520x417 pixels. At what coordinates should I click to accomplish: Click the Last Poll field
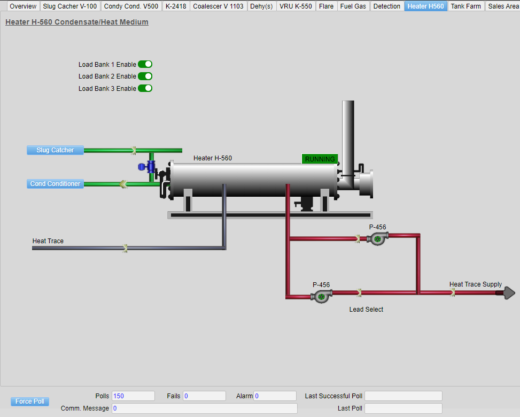click(x=403, y=408)
